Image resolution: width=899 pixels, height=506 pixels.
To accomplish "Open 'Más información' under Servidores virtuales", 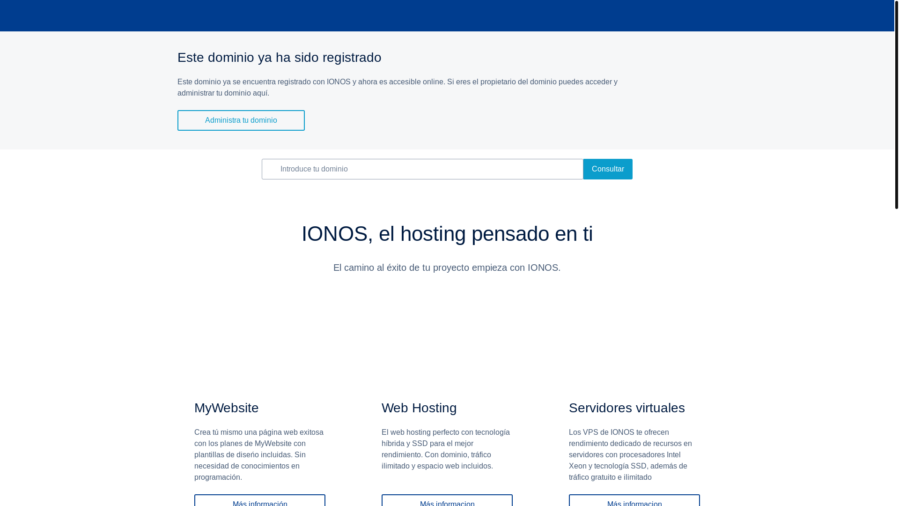I will pyautogui.click(x=634, y=500).
